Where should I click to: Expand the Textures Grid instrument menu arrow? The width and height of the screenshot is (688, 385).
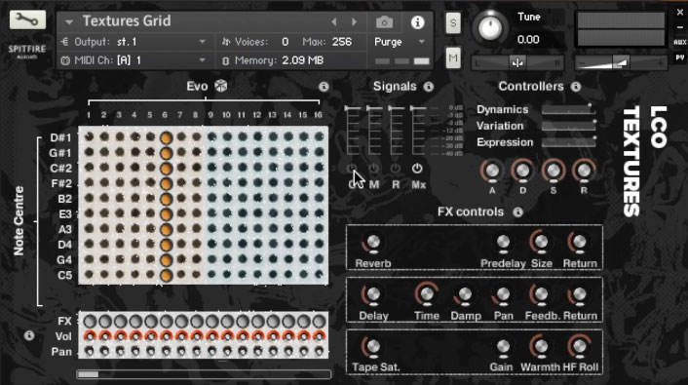coord(69,21)
